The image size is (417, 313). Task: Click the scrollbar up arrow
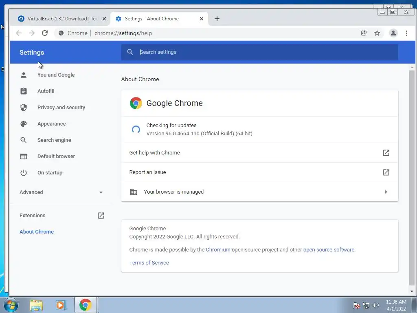[x=412, y=67]
